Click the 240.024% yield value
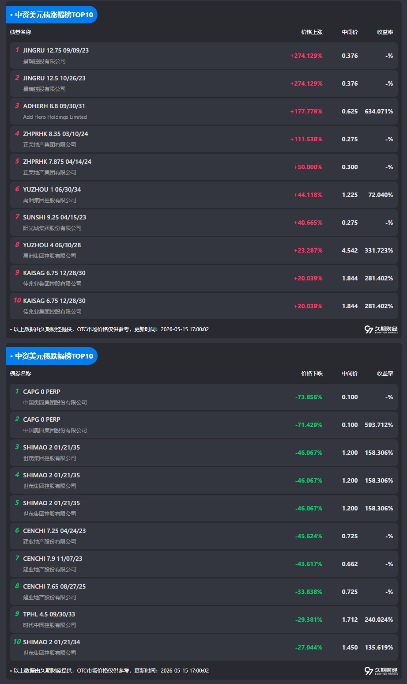Viewport: 407px width, 684px height. pyautogui.click(x=379, y=620)
